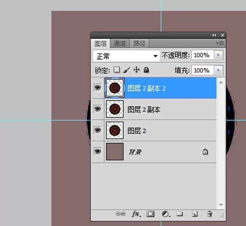The image size is (246, 226).
Task: Lock transparent pixels checkerboard icon
Action: 117,70
